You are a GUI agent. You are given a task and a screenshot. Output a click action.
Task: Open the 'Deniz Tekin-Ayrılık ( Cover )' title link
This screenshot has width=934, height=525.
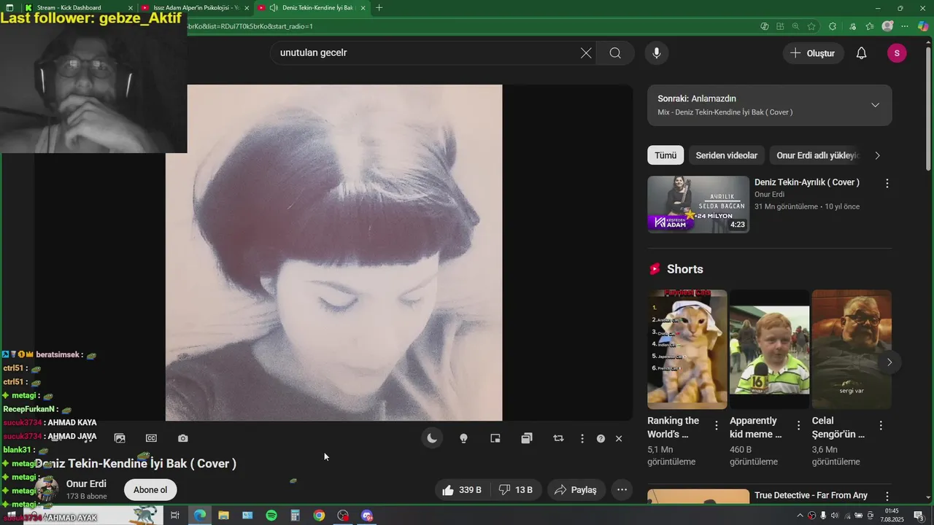coord(807,182)
